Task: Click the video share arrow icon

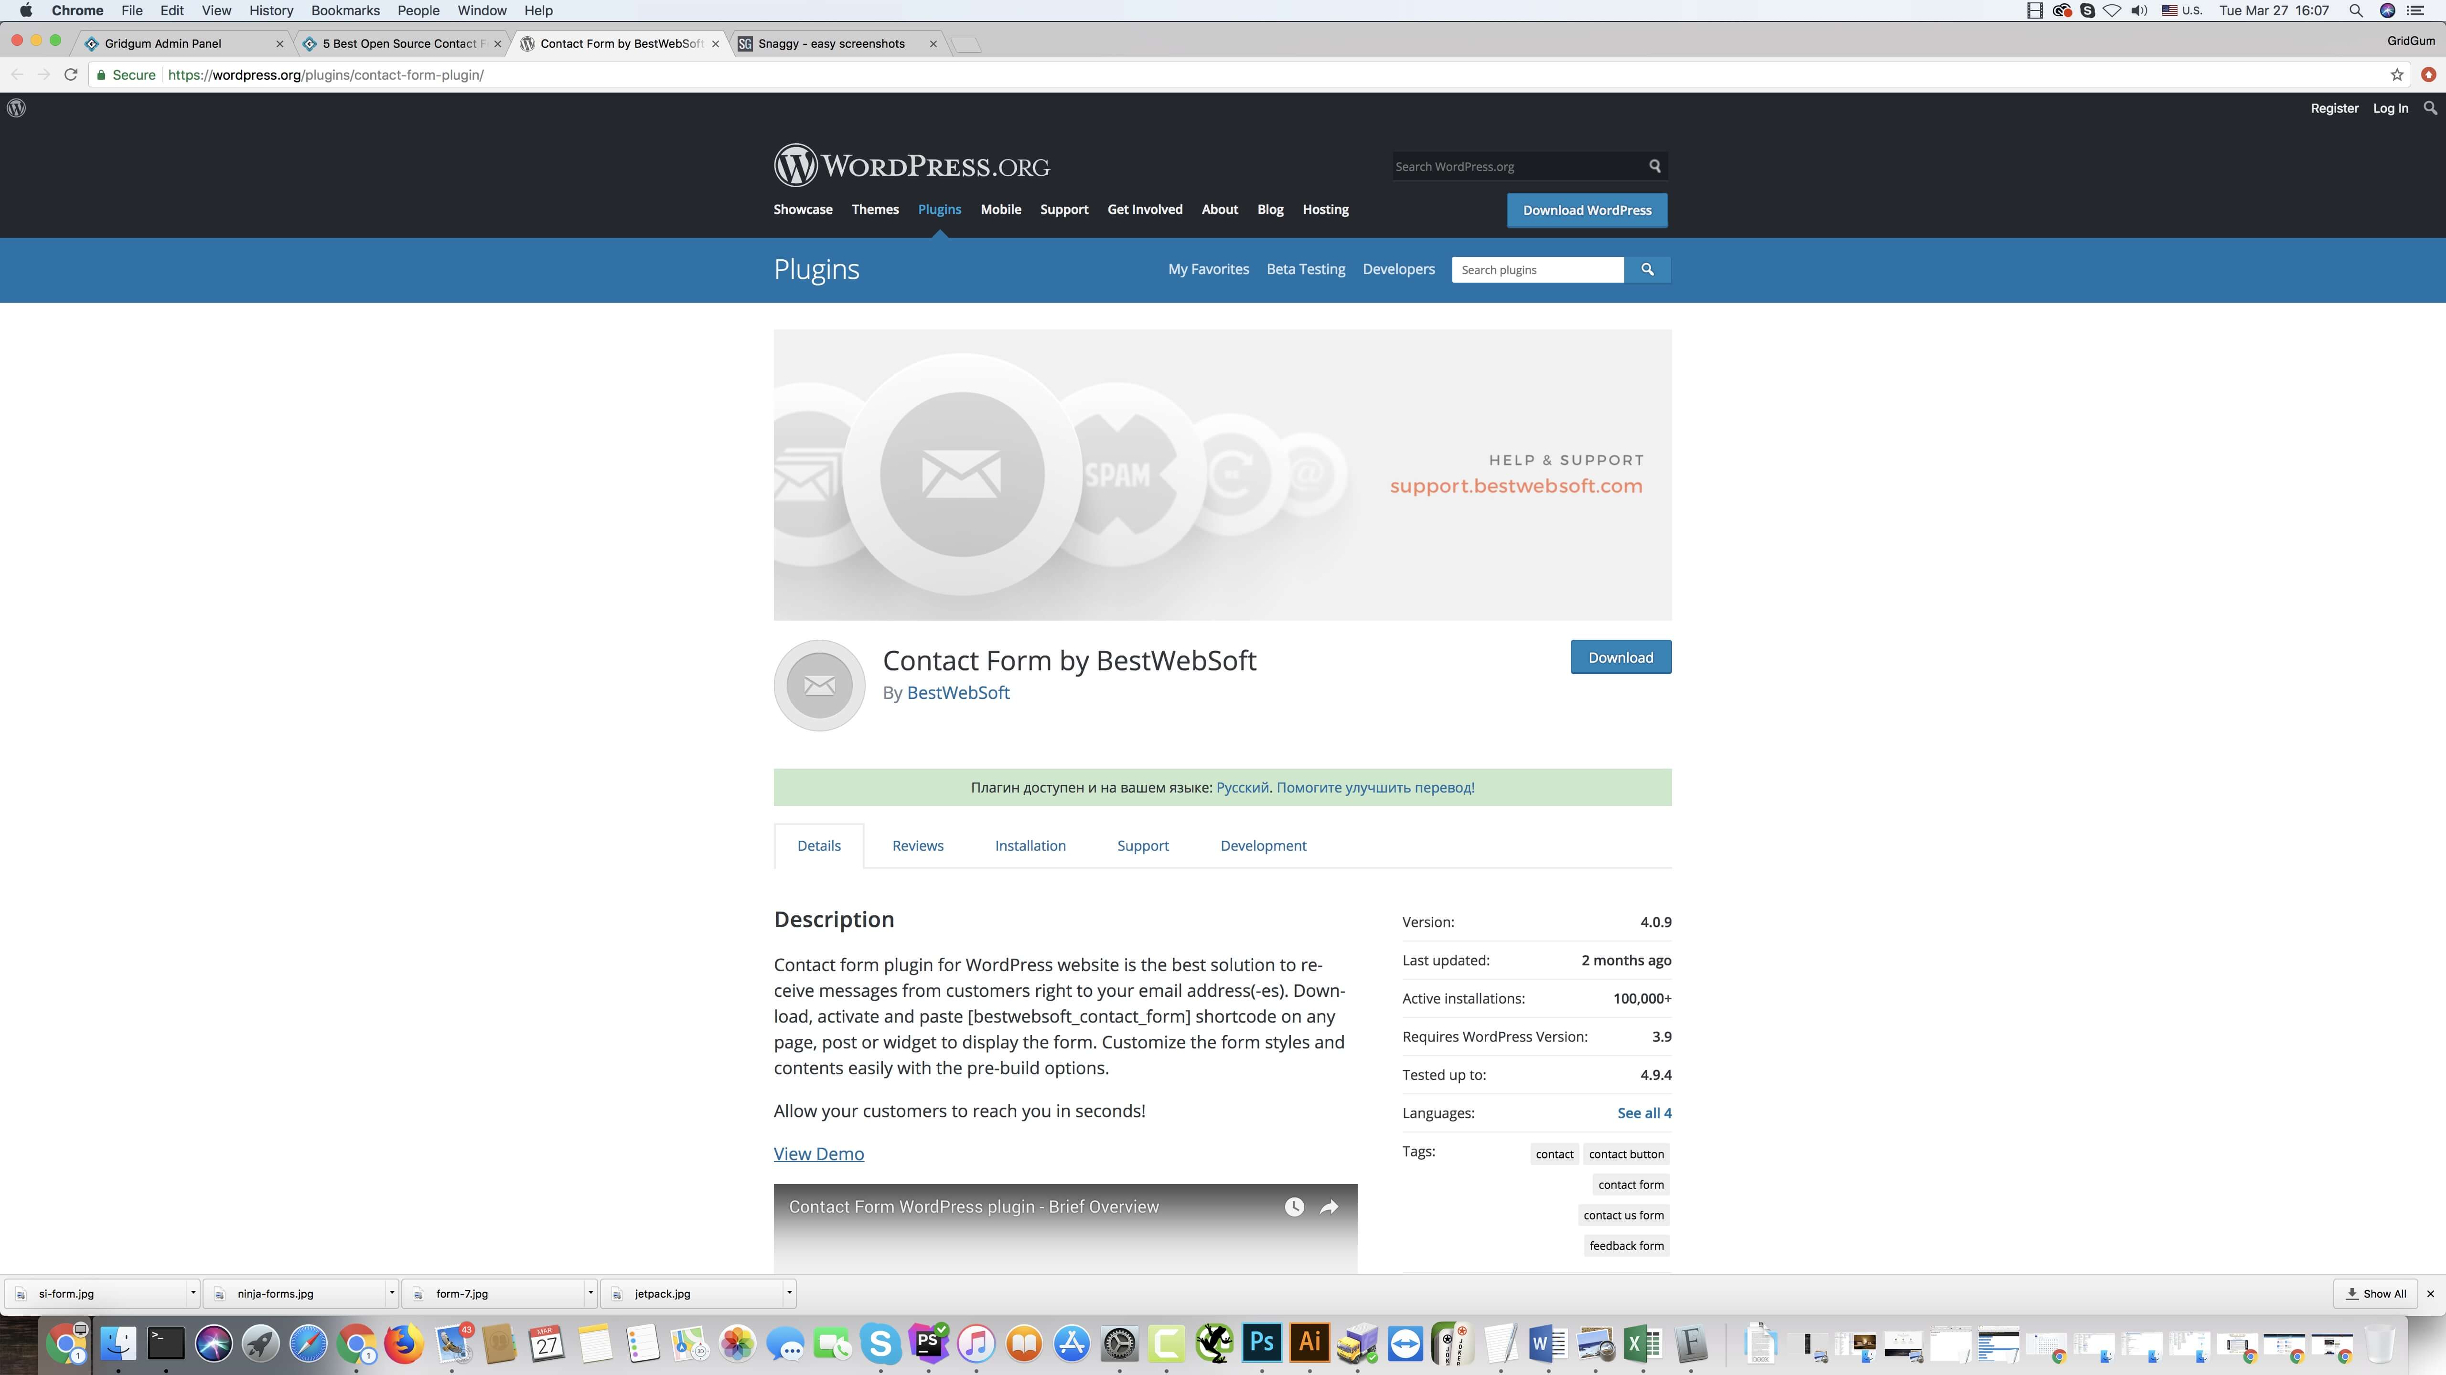Action: coord(1330,1207)
